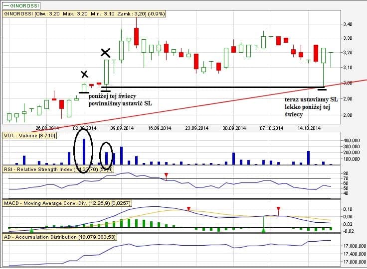Screen dimensions: 367x269
Task: Click the large X mark above candle
Action: 105,52
